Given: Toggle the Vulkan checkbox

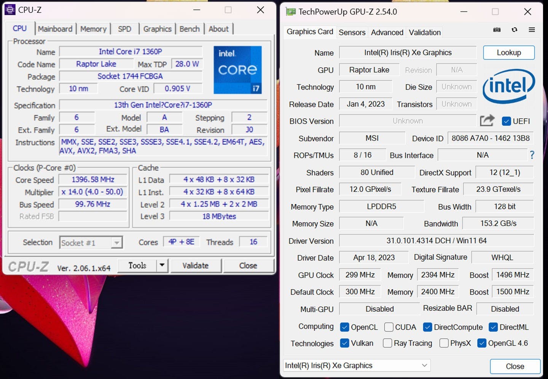Looking at the screenshot, I should click(344, 343).
